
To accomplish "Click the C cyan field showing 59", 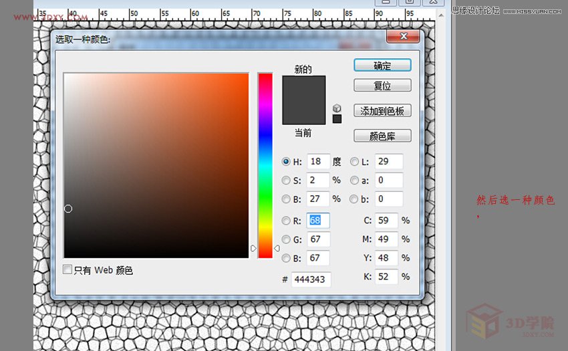I will [x=386, y=221].
